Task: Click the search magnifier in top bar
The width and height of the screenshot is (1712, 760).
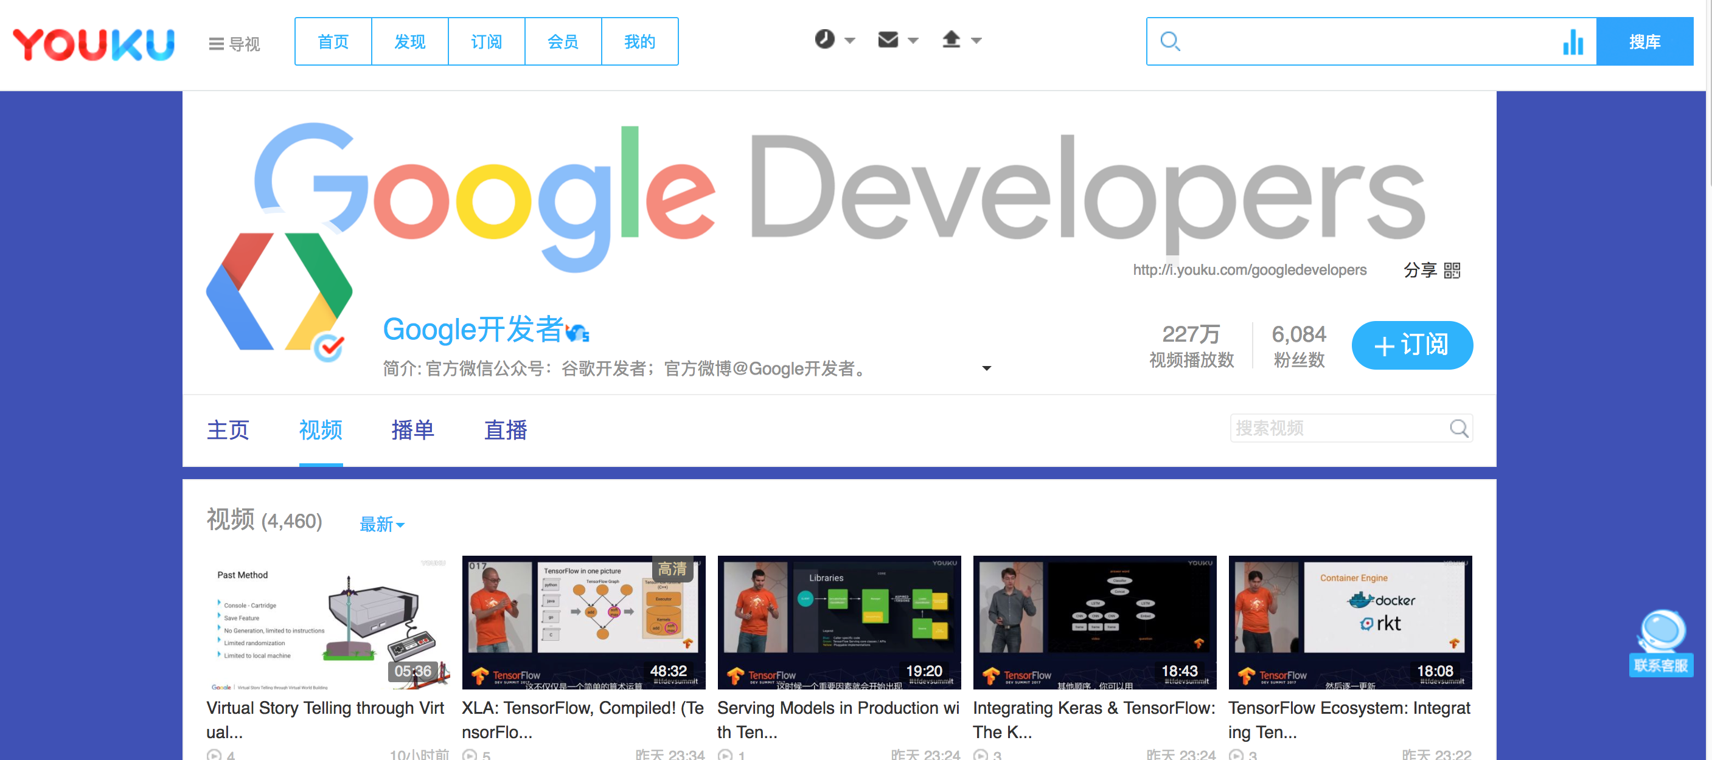Action: [x=1170, y=42]
